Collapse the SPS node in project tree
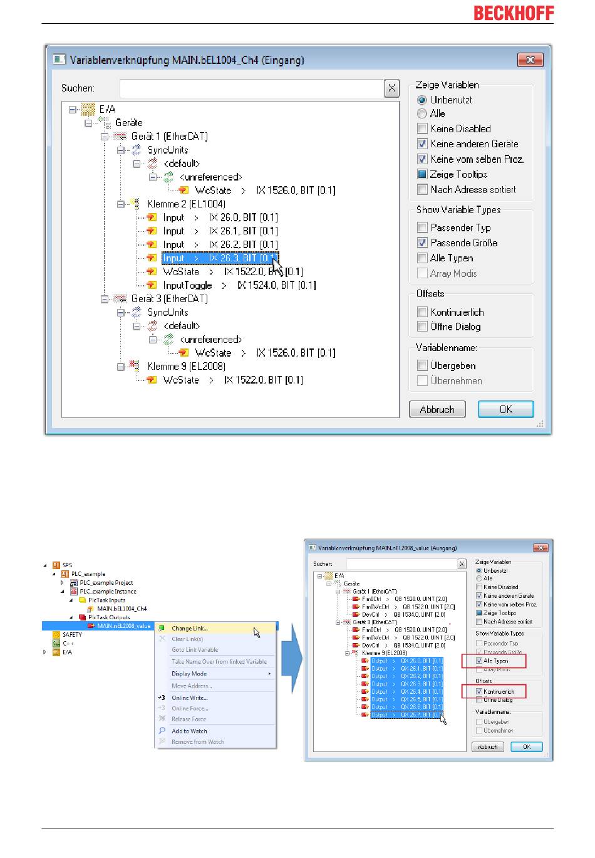595x858 pixels. pos(45,565)
